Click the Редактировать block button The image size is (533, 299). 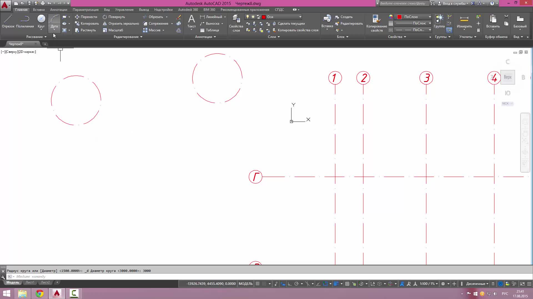pos(349,24)
